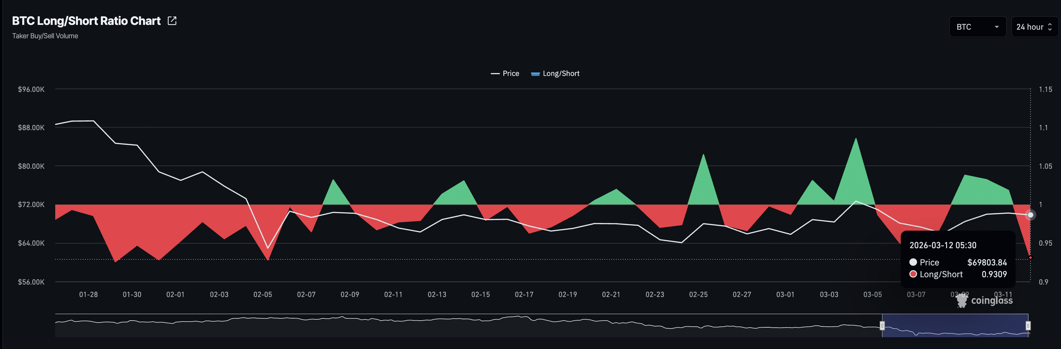
Task: Click the left handle of range slider
Action: [882, 325]
